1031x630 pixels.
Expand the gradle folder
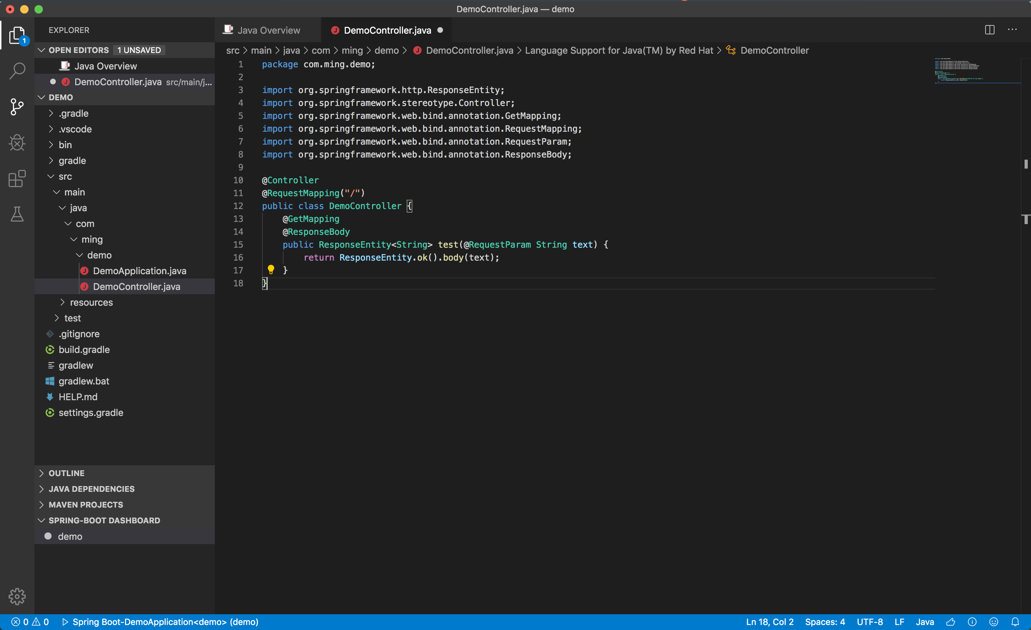51,161
